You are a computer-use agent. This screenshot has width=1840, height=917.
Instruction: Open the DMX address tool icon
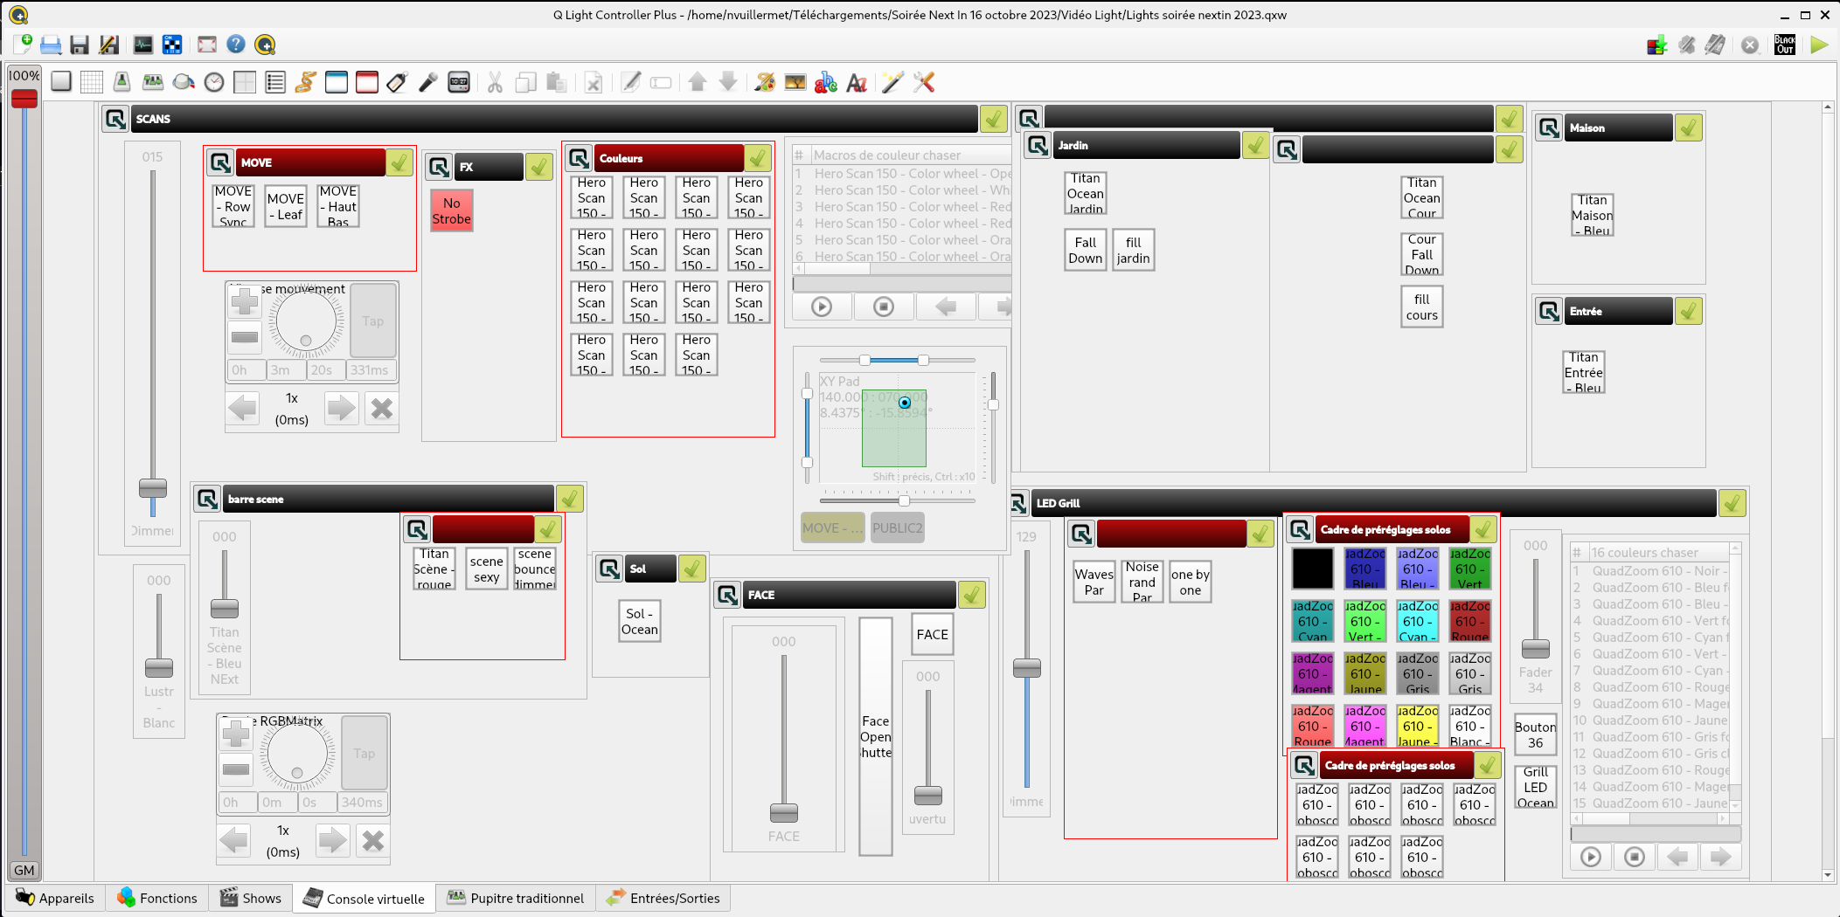pos(172,45)
